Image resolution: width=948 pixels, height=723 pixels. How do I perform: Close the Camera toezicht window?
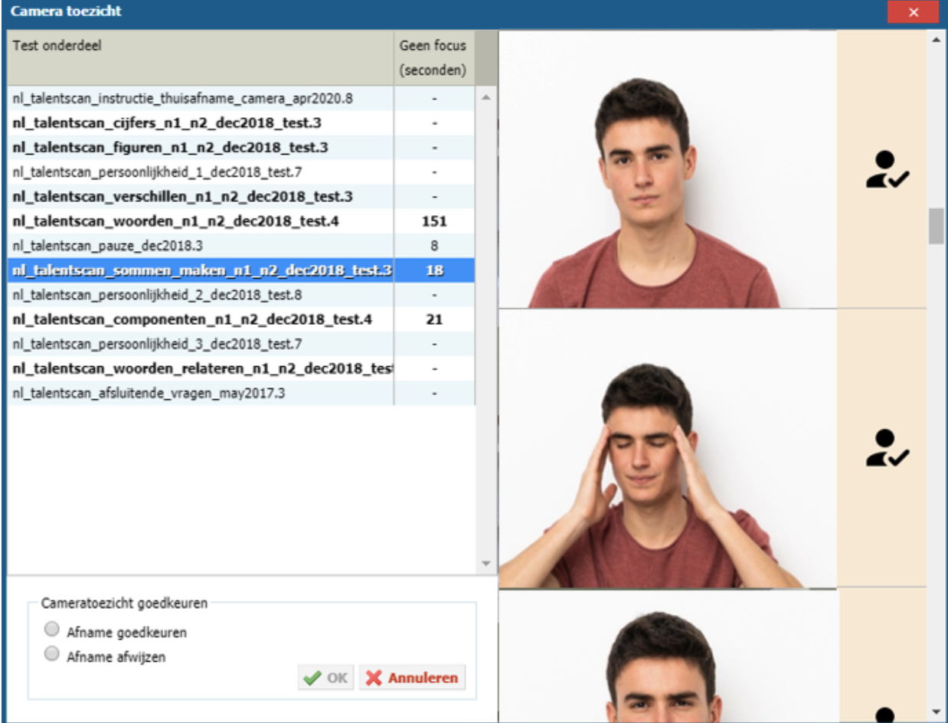coord(913,12)
